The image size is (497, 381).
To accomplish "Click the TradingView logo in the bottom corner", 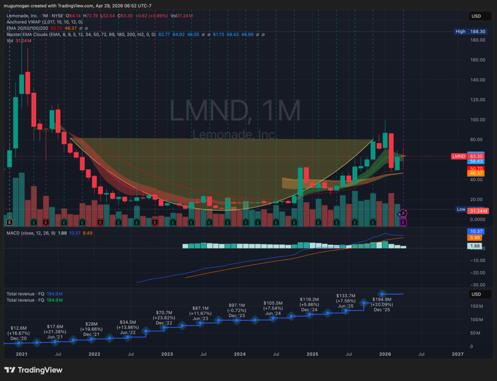I will 33,370.
